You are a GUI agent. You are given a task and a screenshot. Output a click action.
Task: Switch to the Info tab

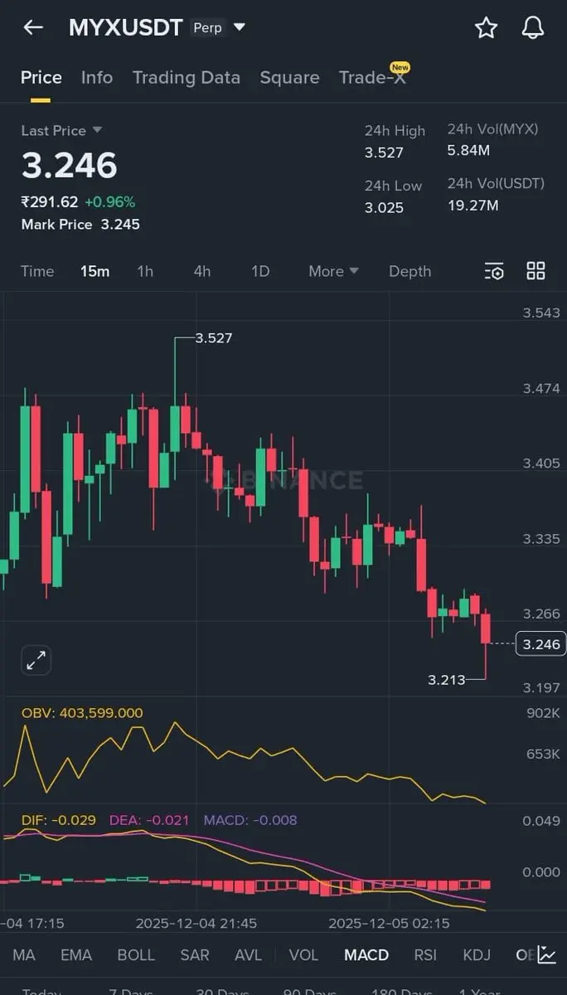pyautogui.click(x=97, y=77)
